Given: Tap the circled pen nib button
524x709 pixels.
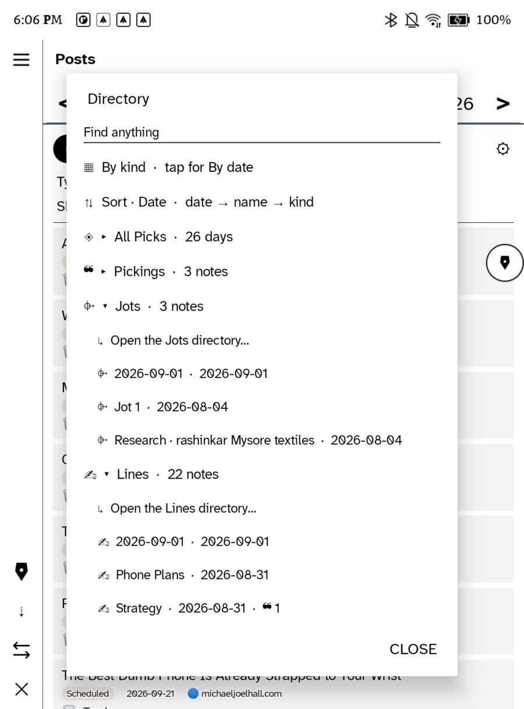Looking at the screenshot, I should coord(505,263).
